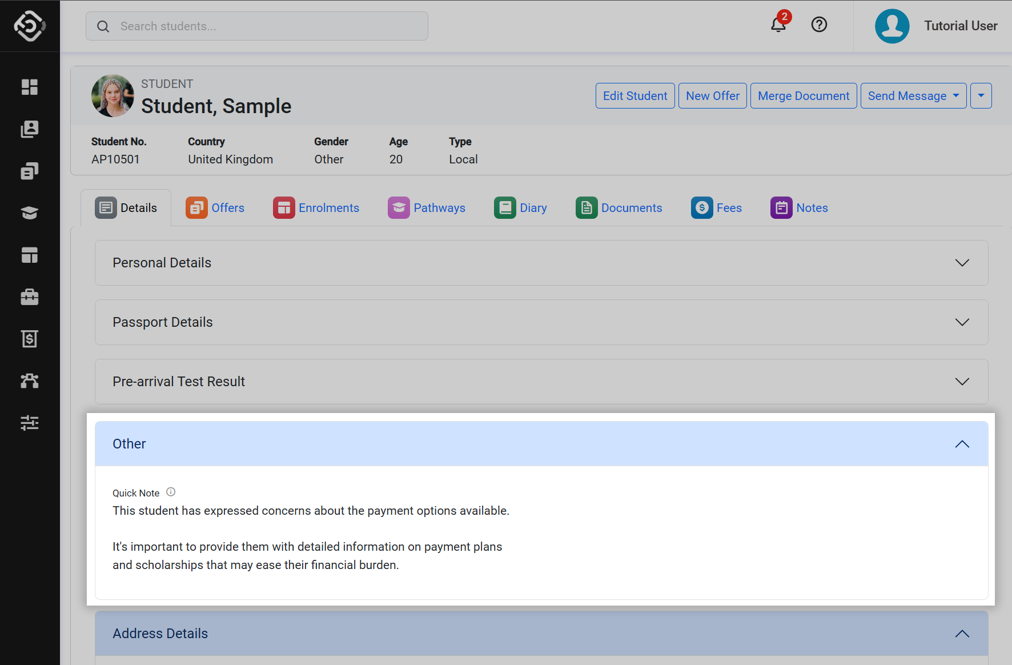Click the Search students input field
1012x665 pixels.
pyautogui.click(x=257, y=26)
